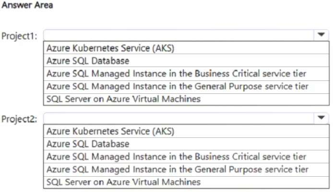Screen dimensions: 333x192
Task: Open the Project1 dropdown arrow
Action: click(321, 35)
